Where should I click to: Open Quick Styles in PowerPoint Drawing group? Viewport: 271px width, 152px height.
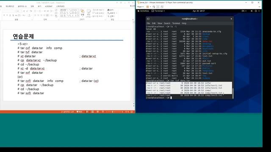(x=88, y=14)
